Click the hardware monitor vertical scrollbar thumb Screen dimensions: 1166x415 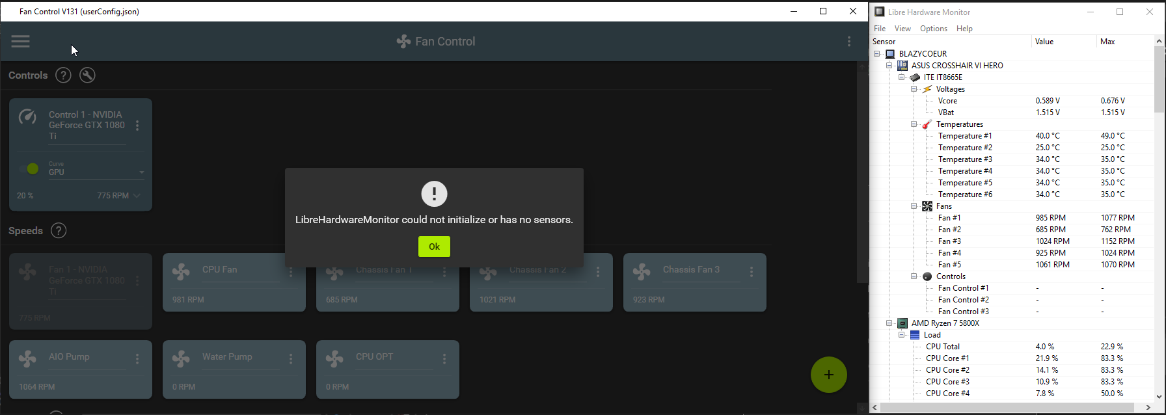(x=1159, y=79)
